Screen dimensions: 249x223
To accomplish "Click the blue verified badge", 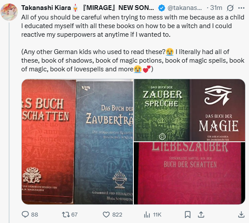I will (x=162, y=8).
